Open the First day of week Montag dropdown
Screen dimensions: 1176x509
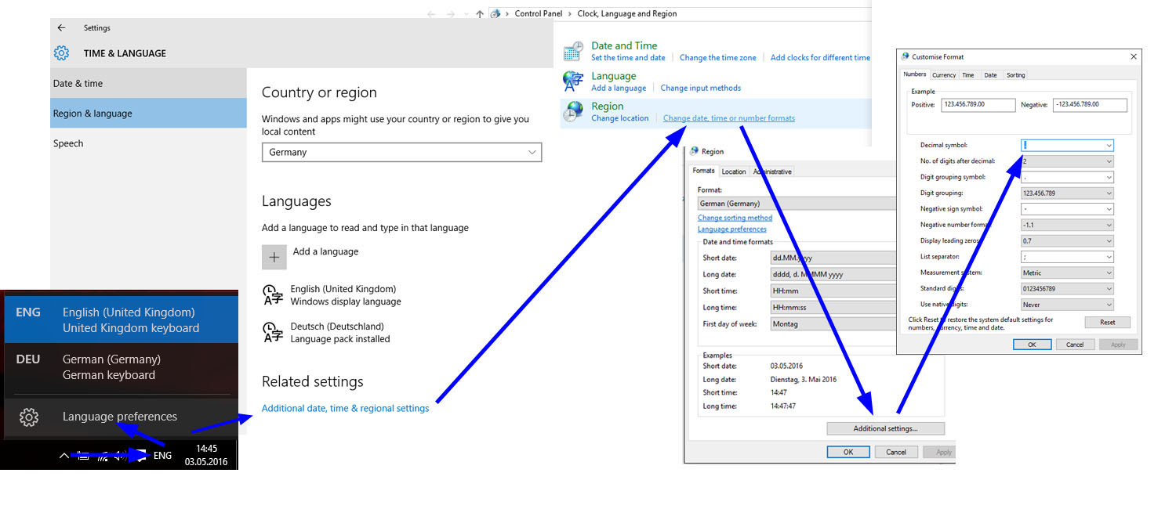(x=833, y=323)
